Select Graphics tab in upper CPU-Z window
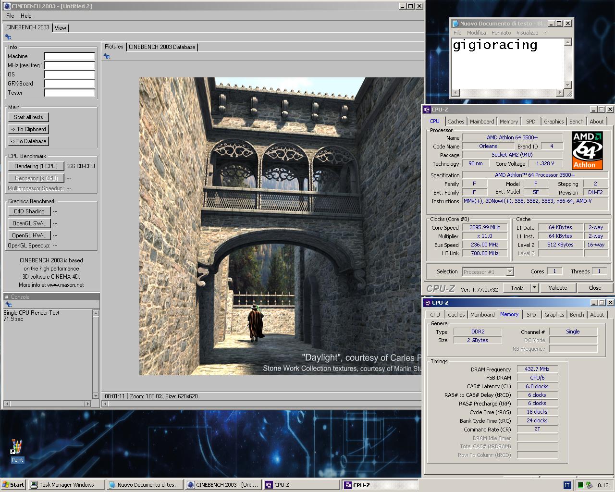The width and height of the screenshot is (615, 492). (554, 122)
